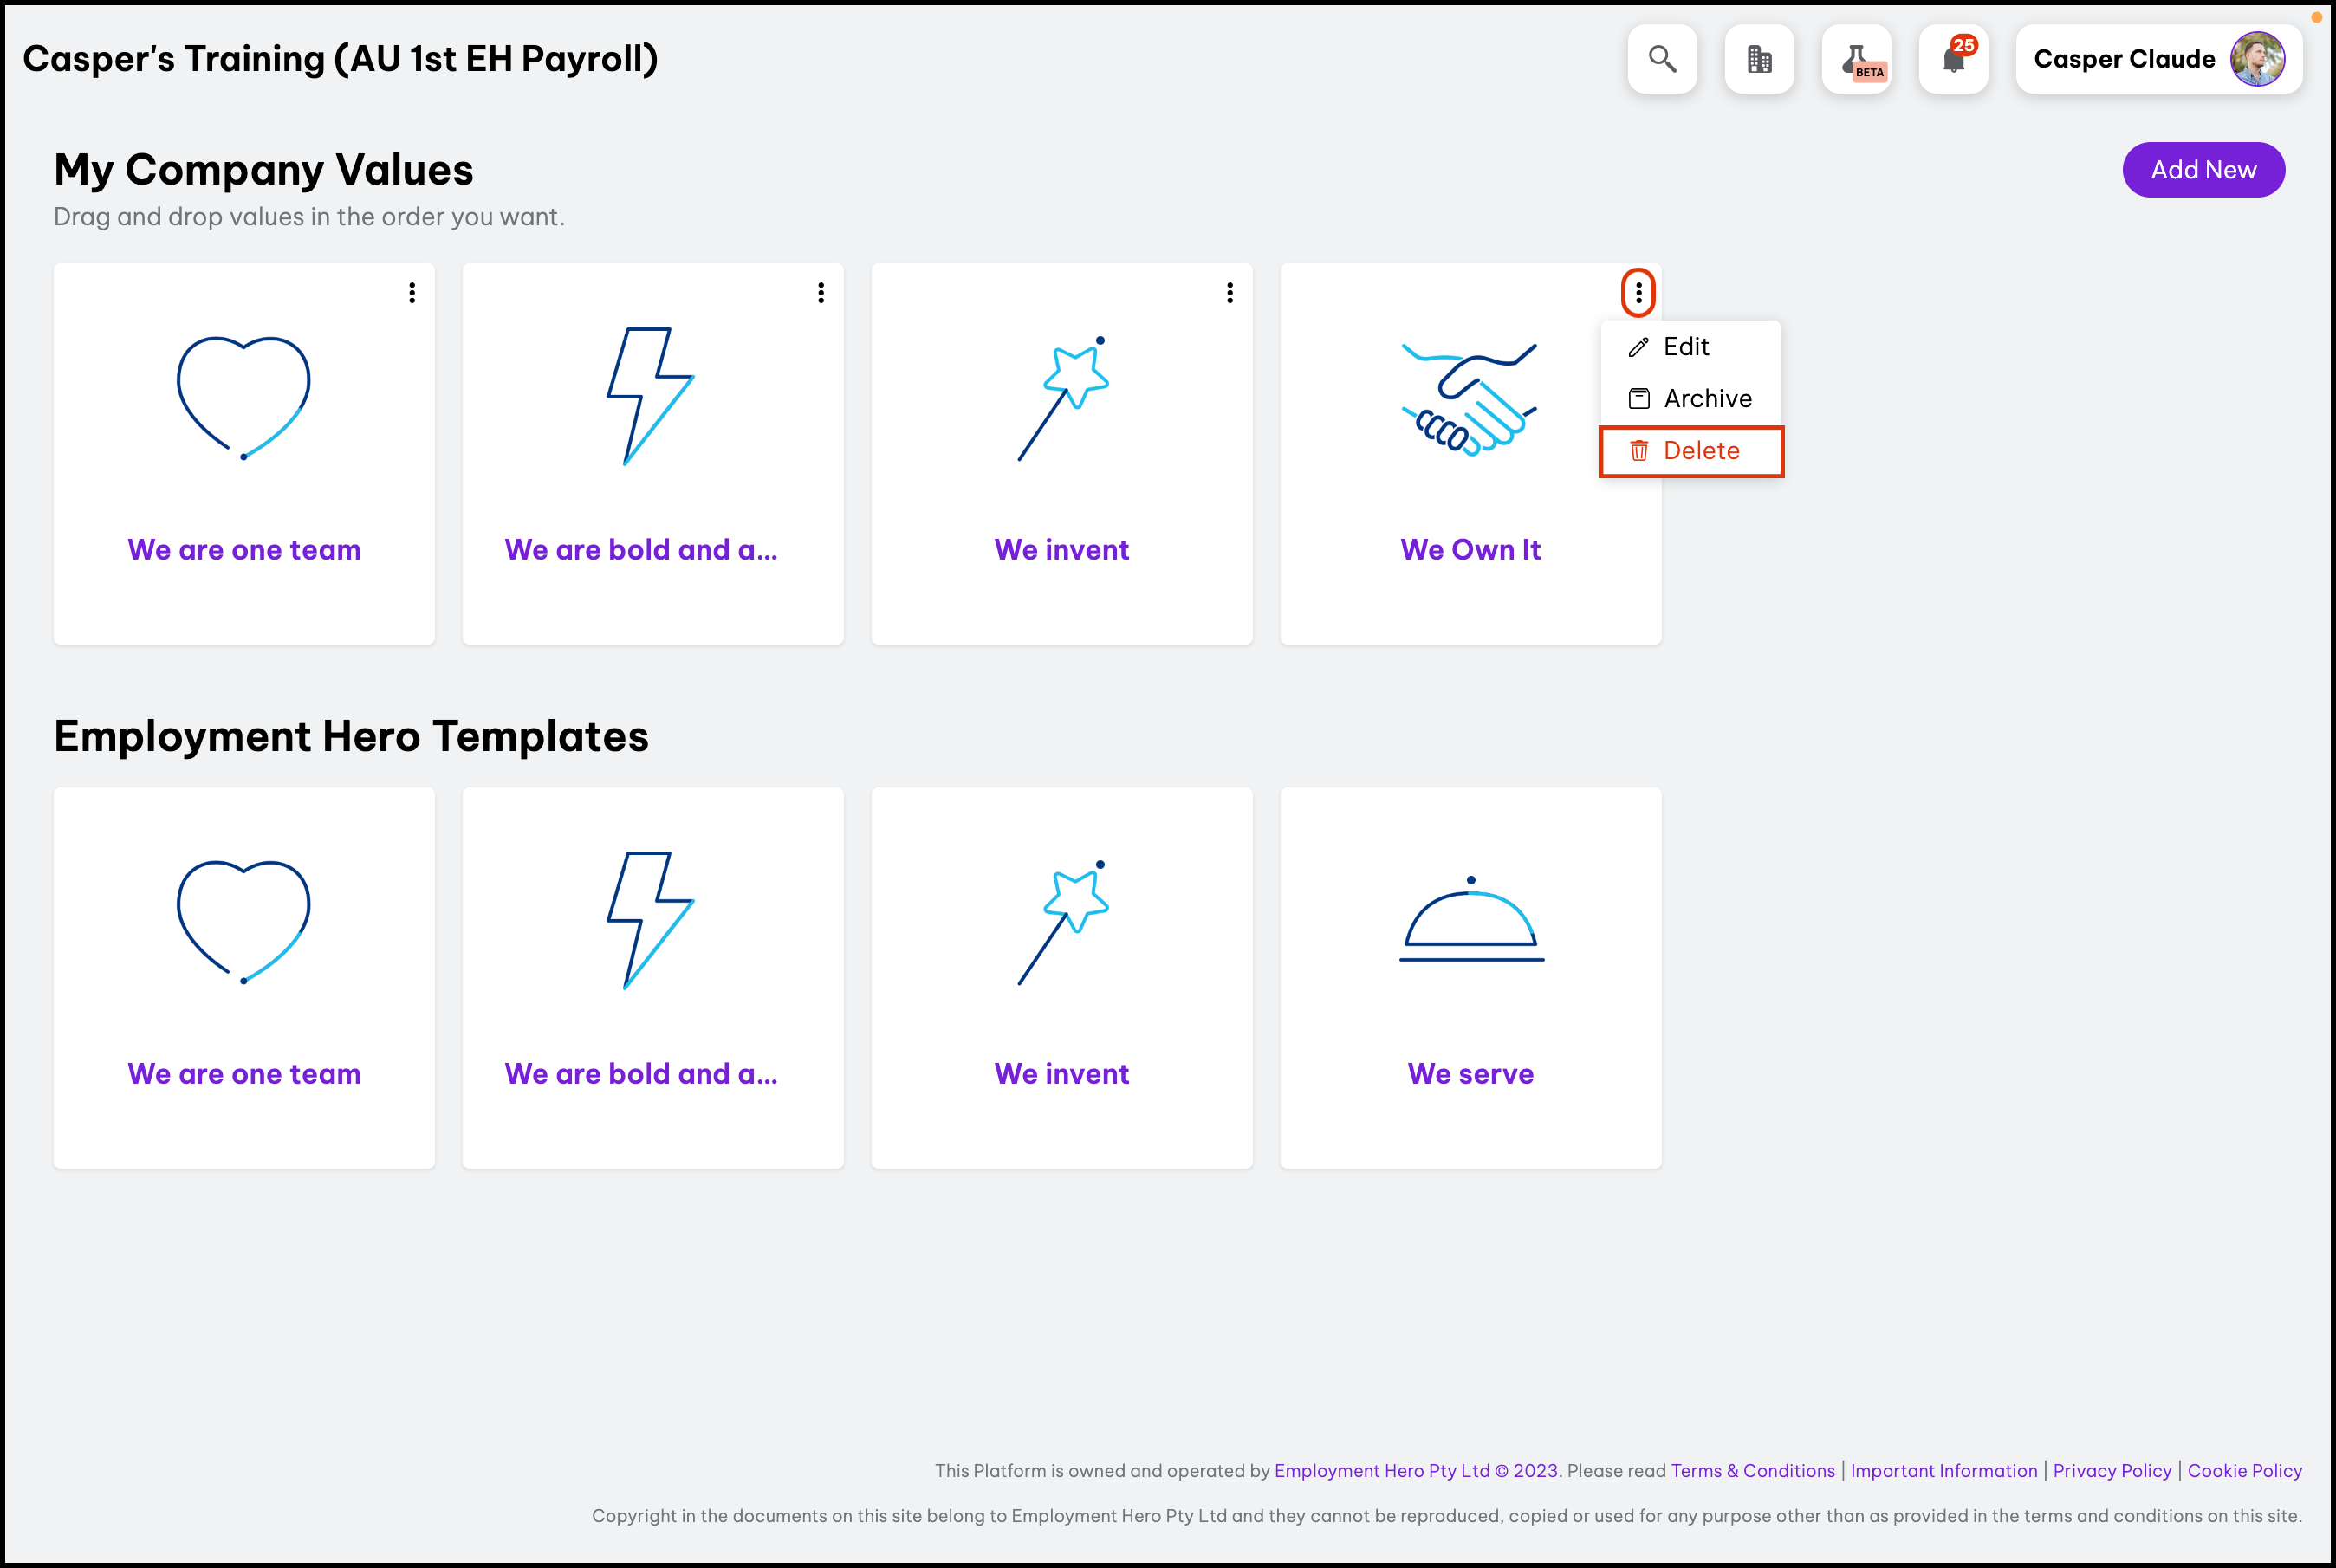The image size is (2336, 1568).
Task: Select Archive in the context menu
Action: 1706,399
